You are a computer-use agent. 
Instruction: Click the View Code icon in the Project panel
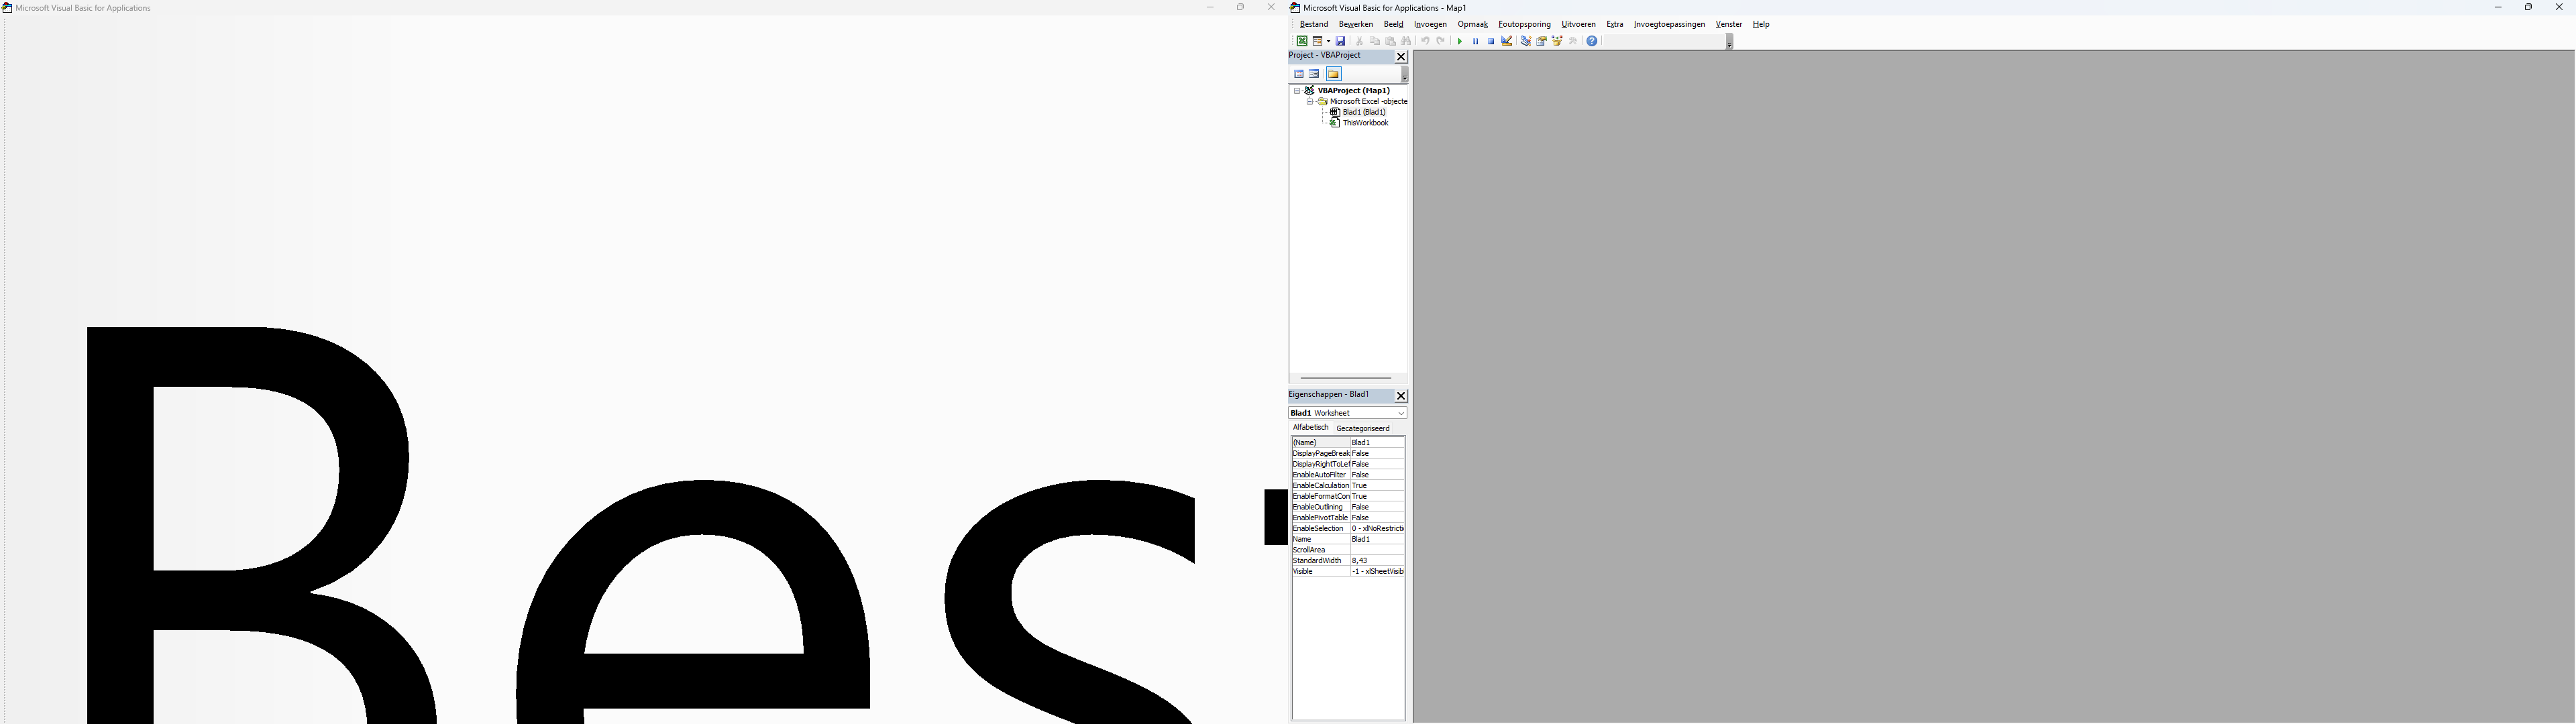pyautogui.click(x=1299, y=74)
